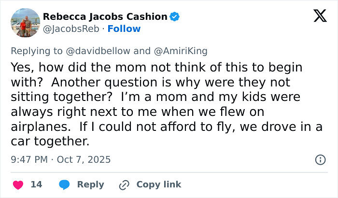
Task: Click the Rebecca Jacobs Cashion display name
Action: pos(105,16)
